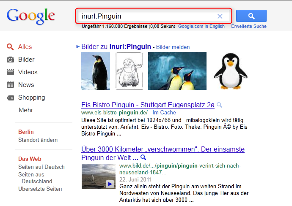Viewport: 292px width, 206px height.
Task: Click the Shopping tag icon
Action: point(10,98)
